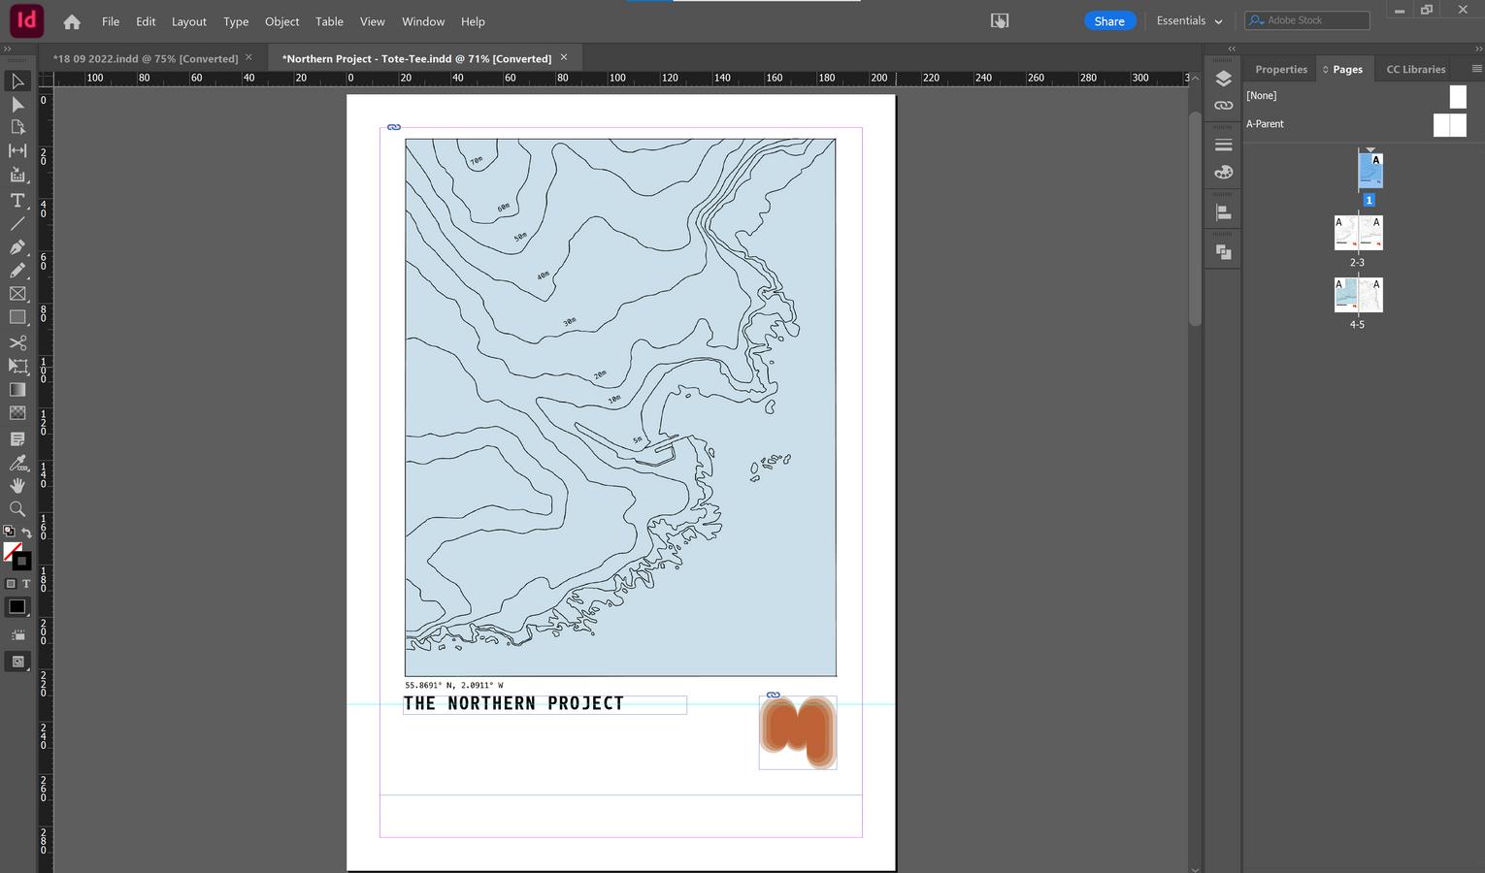Toggle formatting affects text button
Image resolution: width=1485 pixels, height=873 pixels.
(26, 584)
